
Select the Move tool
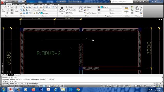(x=17, y=9)
